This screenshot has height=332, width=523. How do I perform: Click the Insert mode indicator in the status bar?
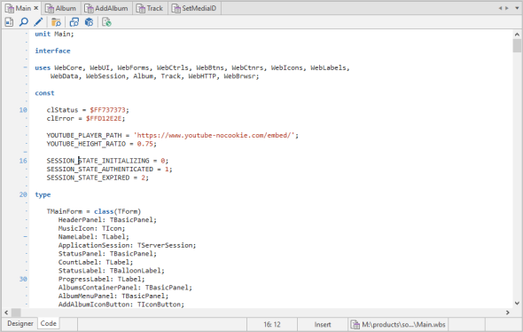coord(322,324)
